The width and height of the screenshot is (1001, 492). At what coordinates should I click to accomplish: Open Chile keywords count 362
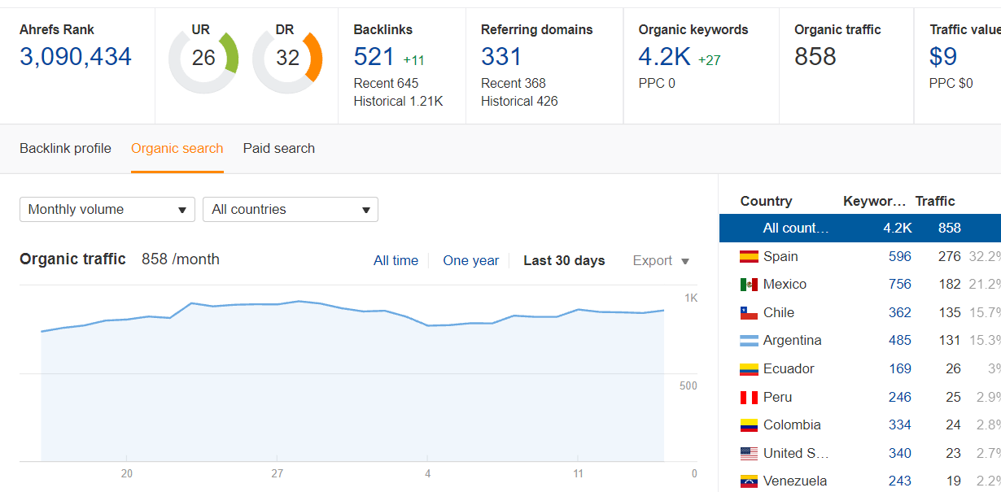pos(900,312)
